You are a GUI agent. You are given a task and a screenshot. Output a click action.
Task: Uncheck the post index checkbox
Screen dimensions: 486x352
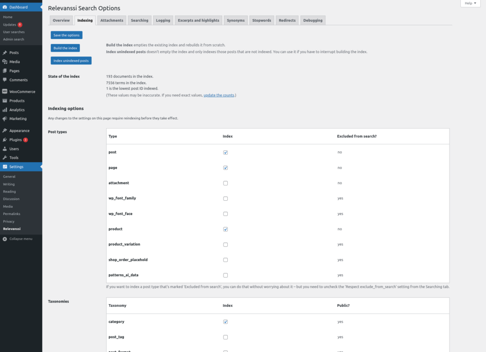(225, 152)
